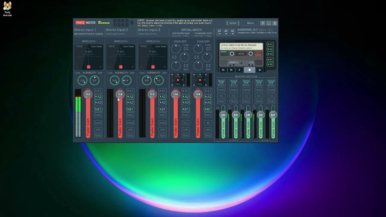Open the Menu button
This screenshot has width=386, height=217.
click(x=250, y=23)
